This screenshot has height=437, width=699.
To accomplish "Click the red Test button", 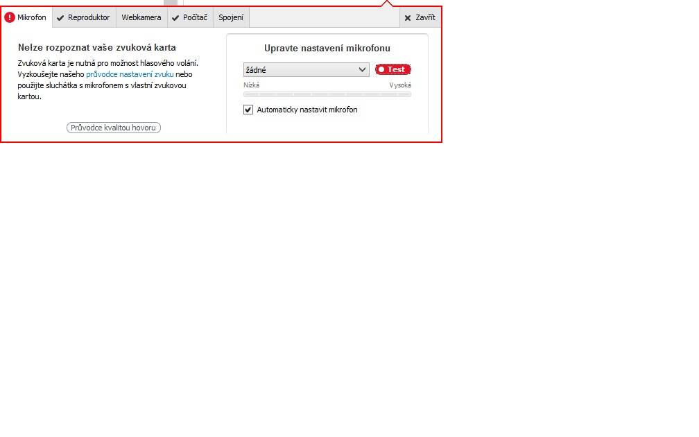I will point(392,69).
